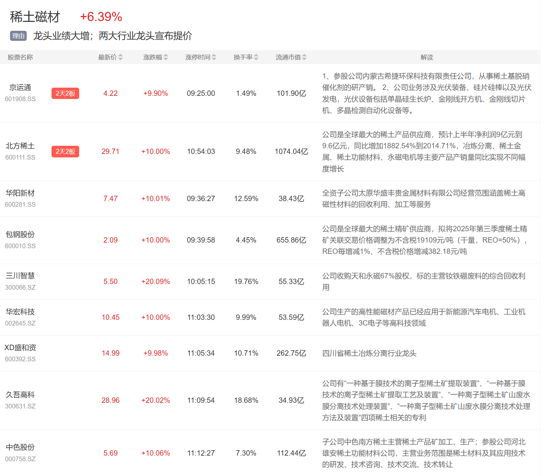Click 华宏科技 description text

tap(424, 317)
